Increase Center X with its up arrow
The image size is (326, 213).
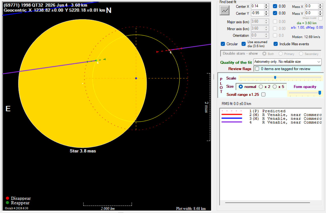[x=266, y=5]
